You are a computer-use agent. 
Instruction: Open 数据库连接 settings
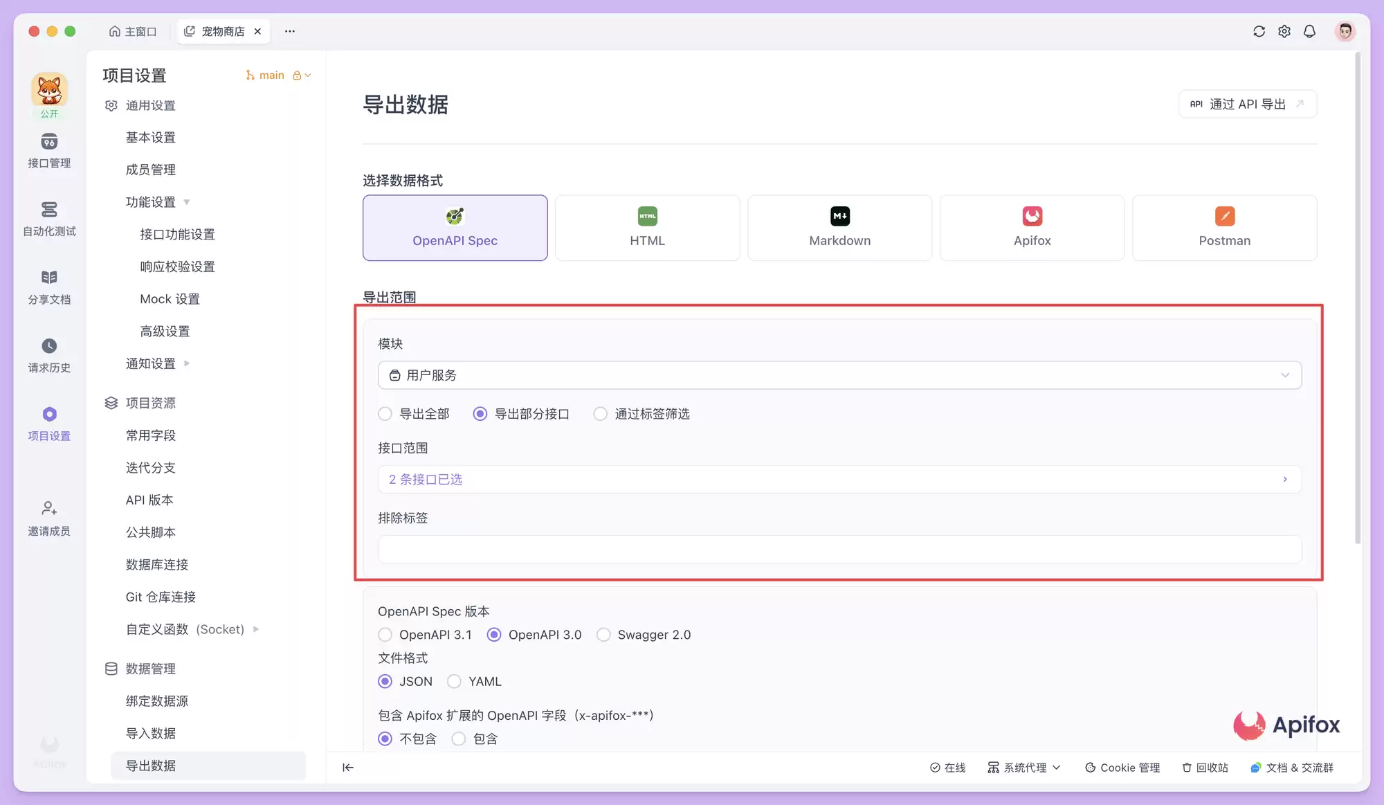click(157, 565)
